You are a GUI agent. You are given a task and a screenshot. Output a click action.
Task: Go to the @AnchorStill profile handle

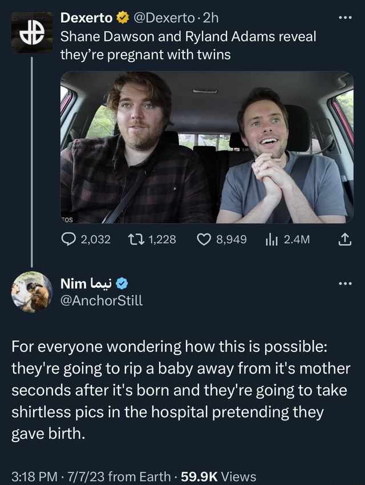(x=102, y=298)
